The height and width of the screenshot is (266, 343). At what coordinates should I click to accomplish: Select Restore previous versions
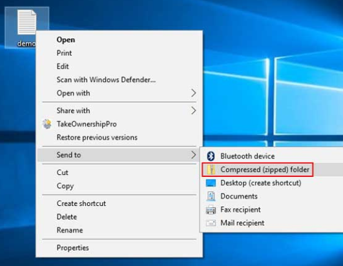pos(97,138)
